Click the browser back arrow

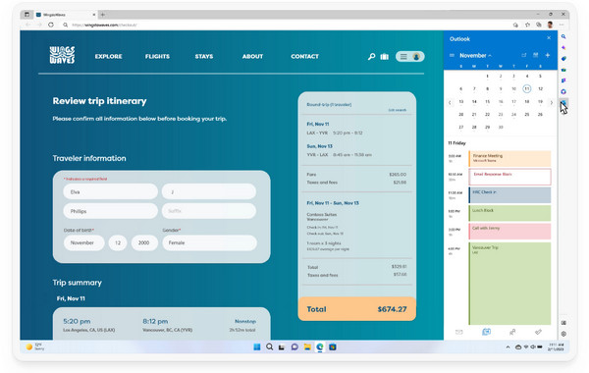click(x=27, y=25)
